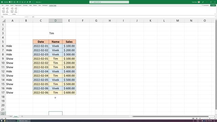Open the Formulas tab
This screenshot has height=122, width=217.
click(25, 5)
